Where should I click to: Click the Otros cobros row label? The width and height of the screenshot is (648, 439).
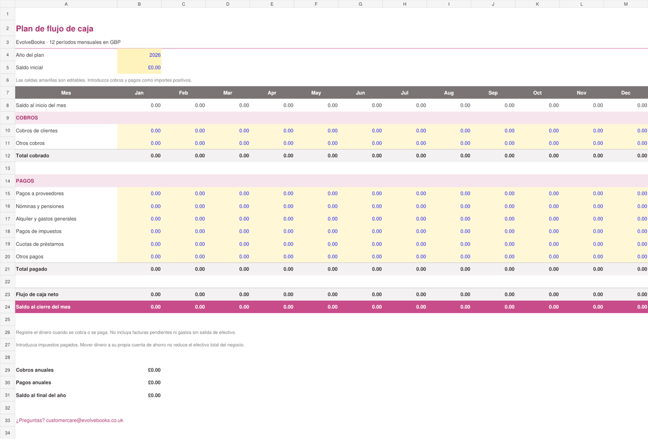(30, 143)
